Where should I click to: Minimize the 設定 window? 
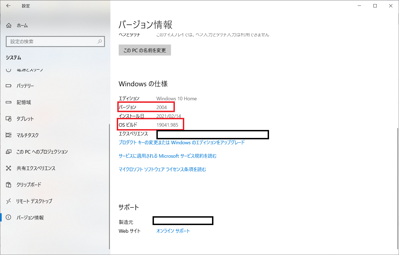point(359,6)
